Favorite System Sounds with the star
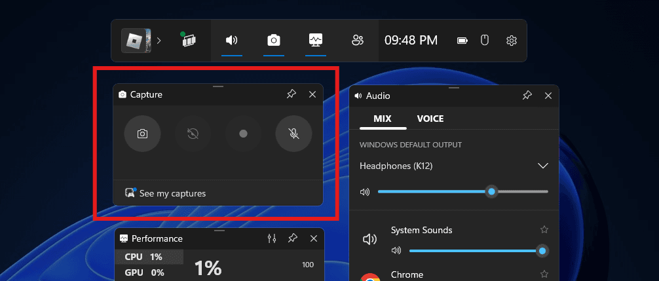 click(x=544, y=229)
